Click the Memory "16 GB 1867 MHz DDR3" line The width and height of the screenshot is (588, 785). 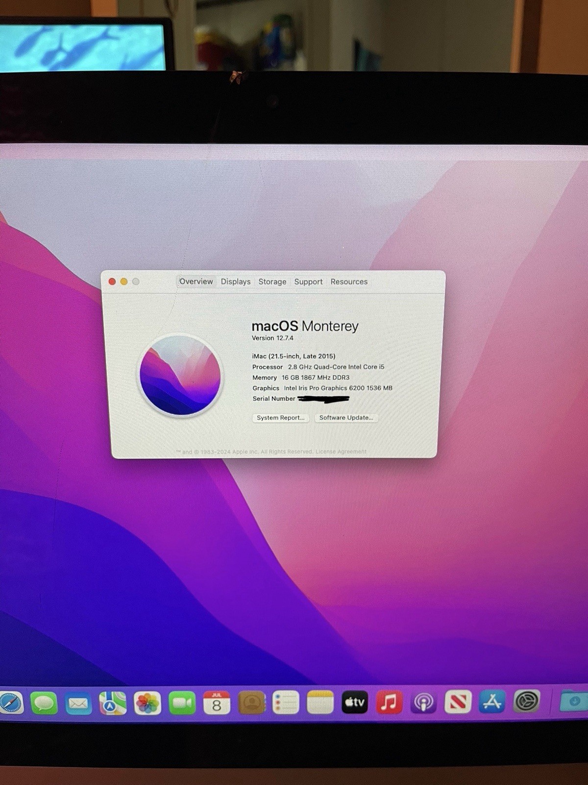[301, 378]
